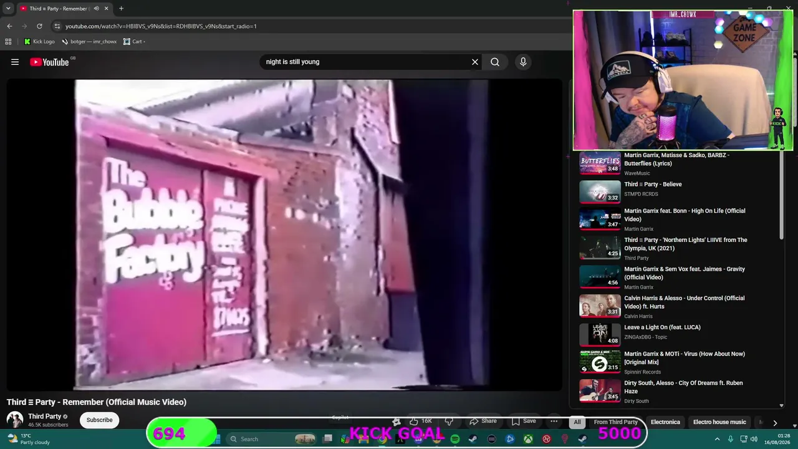Open the Spinnin' Records channel name
Screen dimensions: 798x449
pyautogui.click(x=642, y=372)
